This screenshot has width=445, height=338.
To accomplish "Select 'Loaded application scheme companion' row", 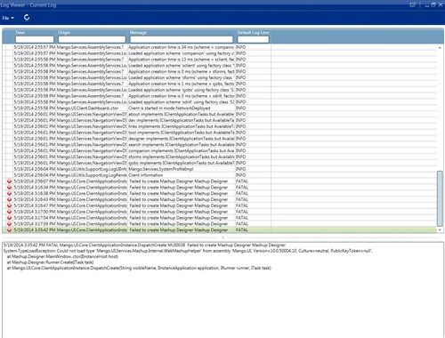I will point(220,53).
